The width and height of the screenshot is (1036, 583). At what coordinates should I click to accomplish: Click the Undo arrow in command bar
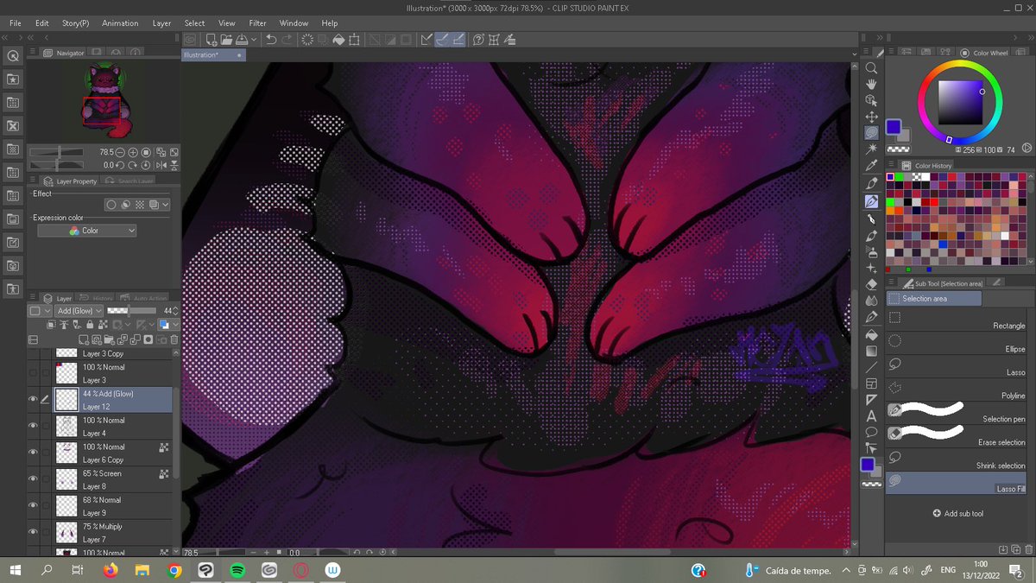point(271,39)
